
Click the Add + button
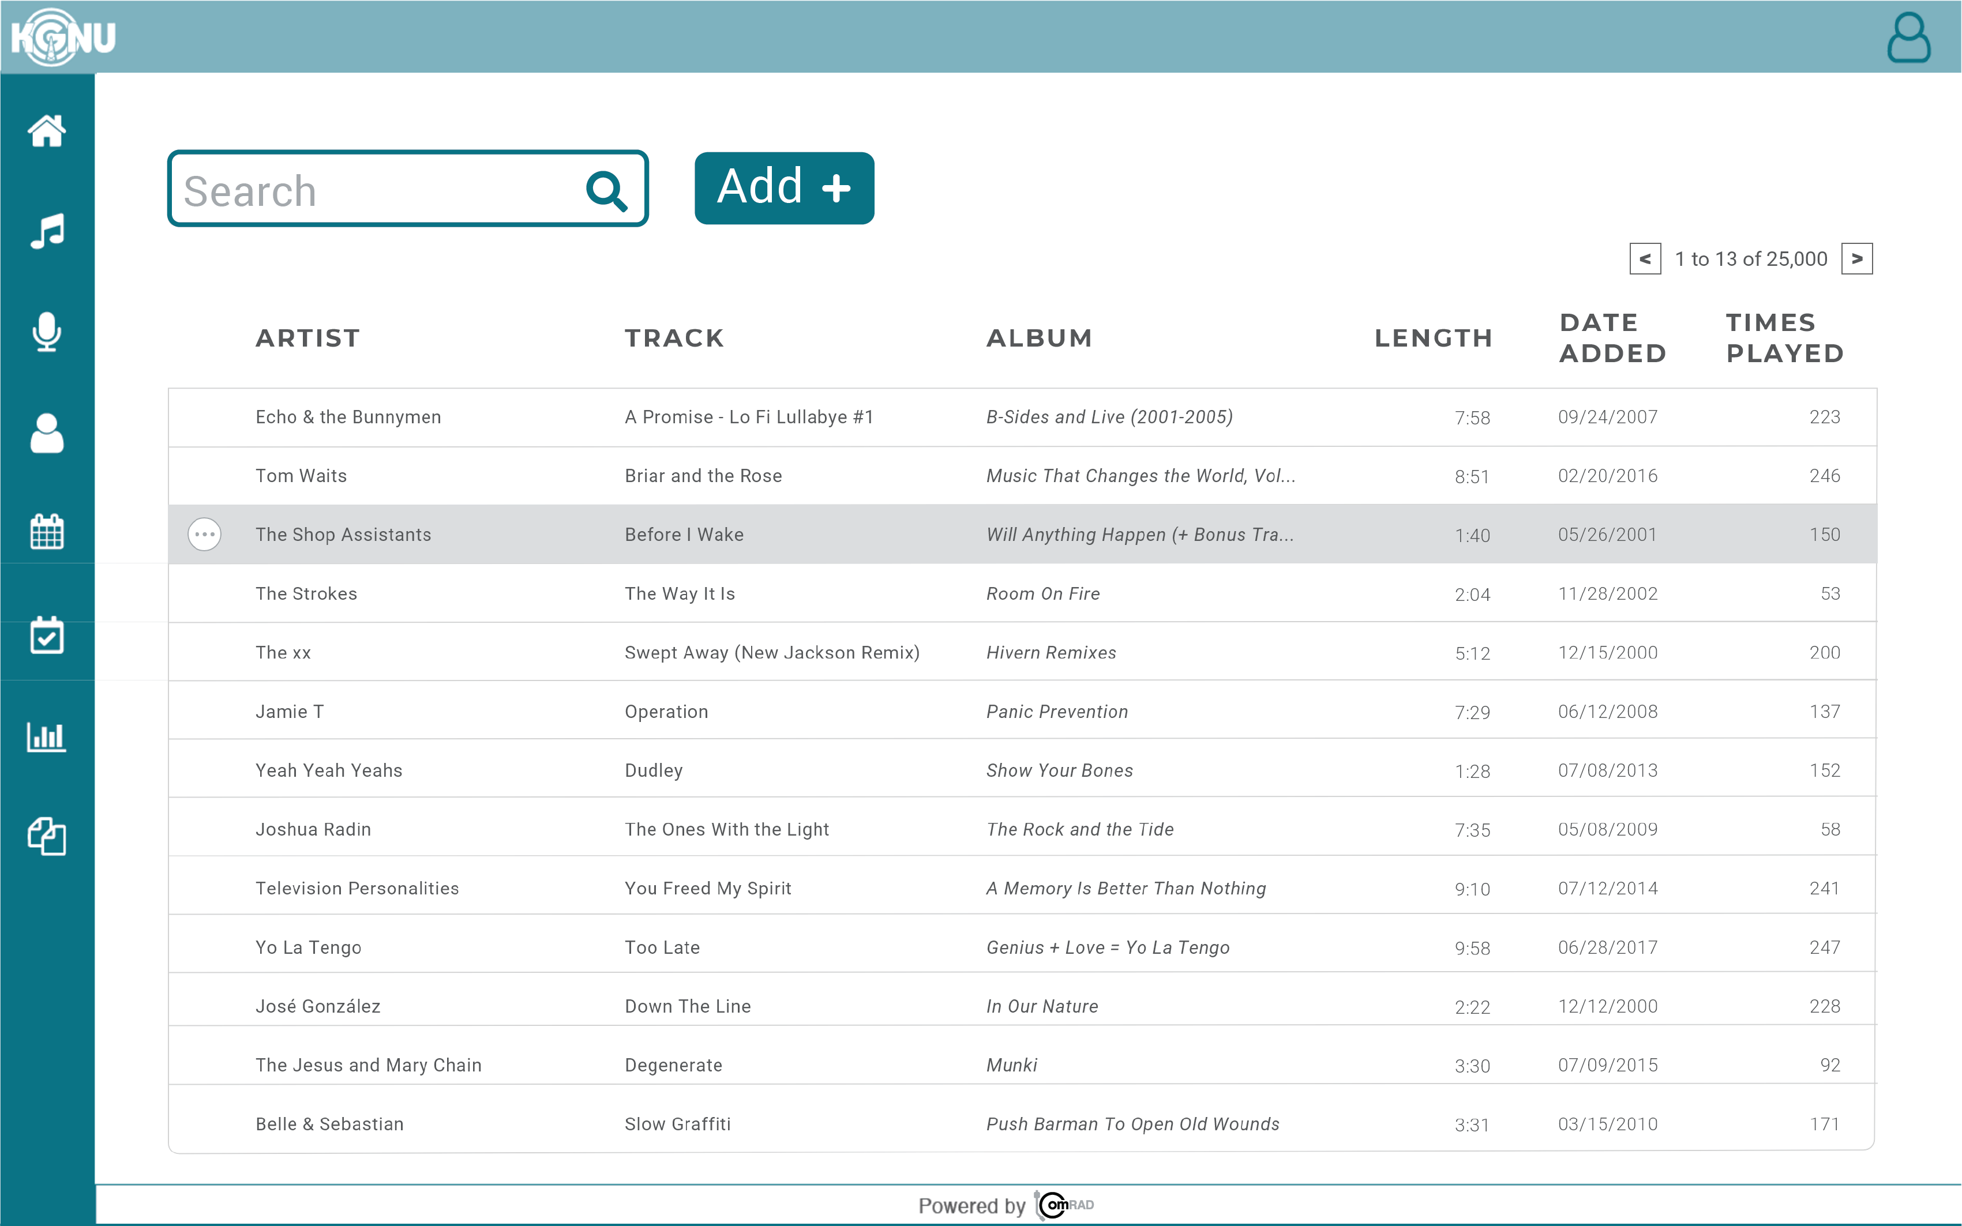[x=783, y=188]
